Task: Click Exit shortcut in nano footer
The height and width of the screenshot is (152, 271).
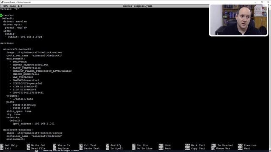Action: (x=6, y=149)
